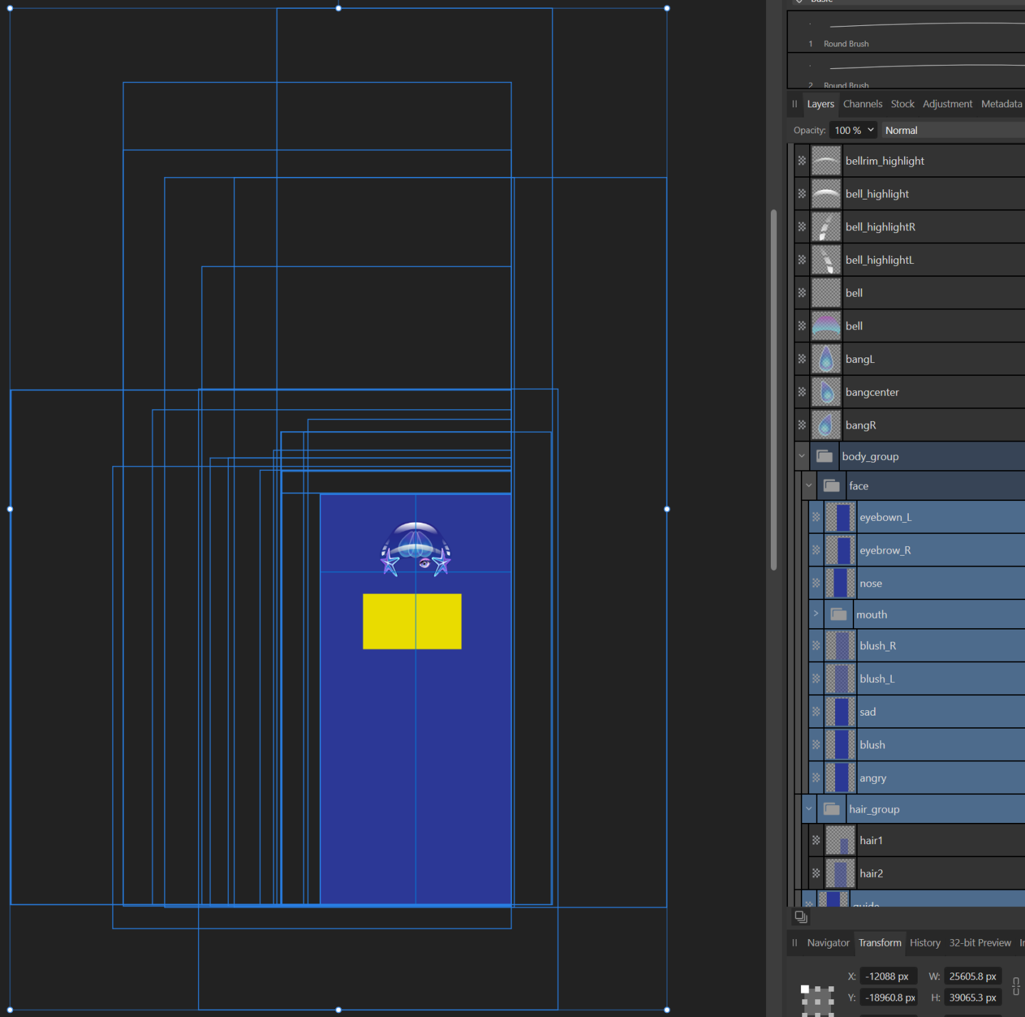Click the layer type icon beside hair1

coord(816,841)
